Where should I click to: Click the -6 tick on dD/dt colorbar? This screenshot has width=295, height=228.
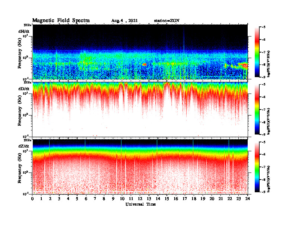[263, 97]
